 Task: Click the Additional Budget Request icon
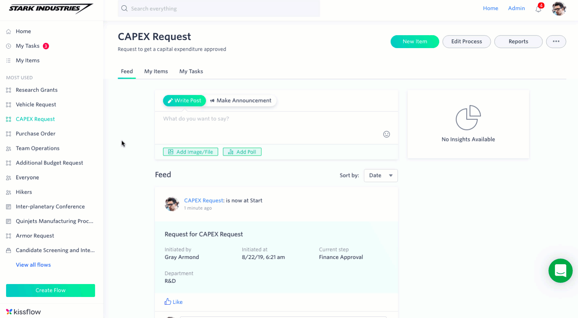pos(8,163)
